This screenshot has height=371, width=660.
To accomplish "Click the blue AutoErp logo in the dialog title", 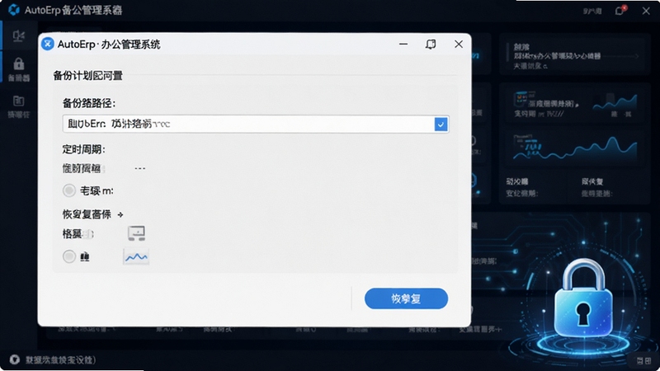I will (48, 44).
